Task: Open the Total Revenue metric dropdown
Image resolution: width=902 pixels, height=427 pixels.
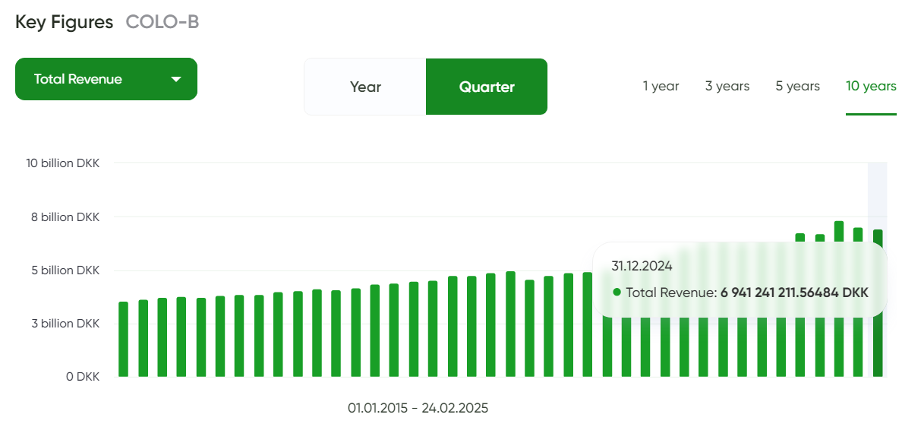Action: click(106, 79)
